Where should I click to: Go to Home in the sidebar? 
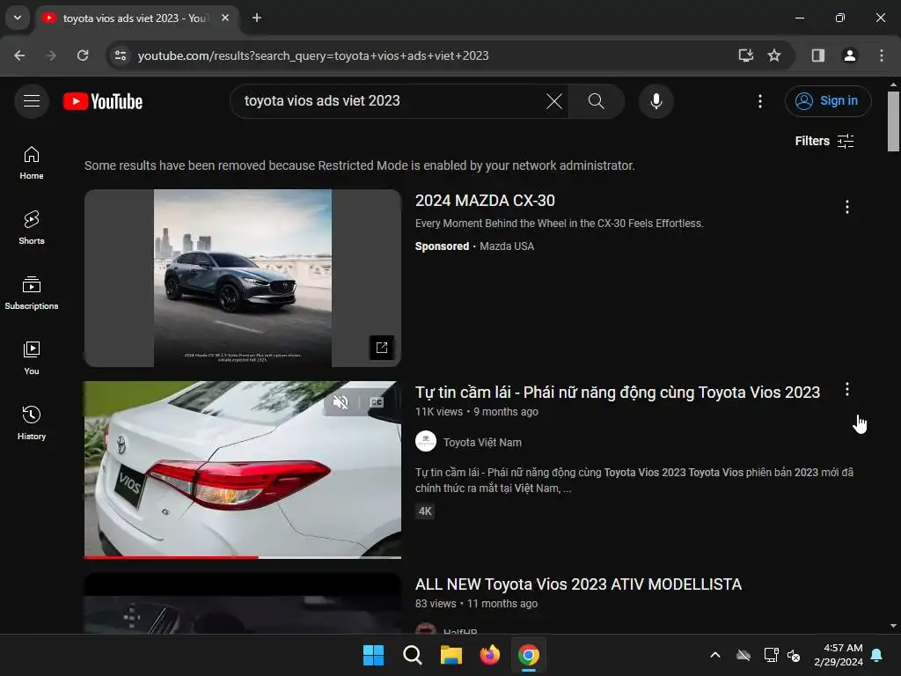(32, 163)
